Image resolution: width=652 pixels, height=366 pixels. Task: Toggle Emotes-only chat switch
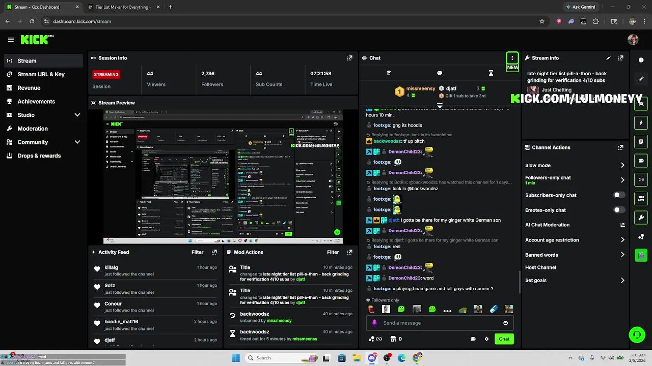pyautogui.click(x=619, y=210)
